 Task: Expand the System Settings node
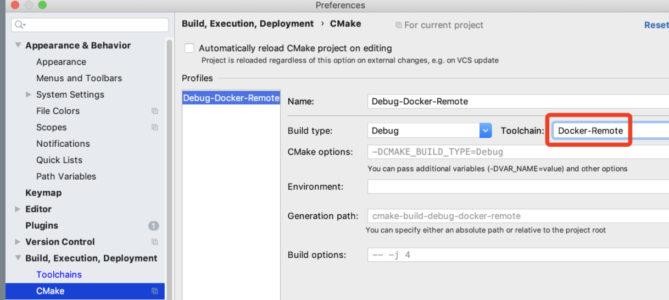click(x=29, y=95)
